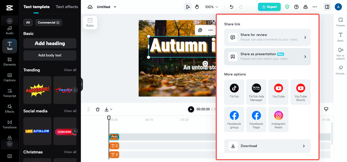Open the 100% zoom dropdown
Image resolution: width=347 pixels, height=162 pixels.
pos(211,7)
